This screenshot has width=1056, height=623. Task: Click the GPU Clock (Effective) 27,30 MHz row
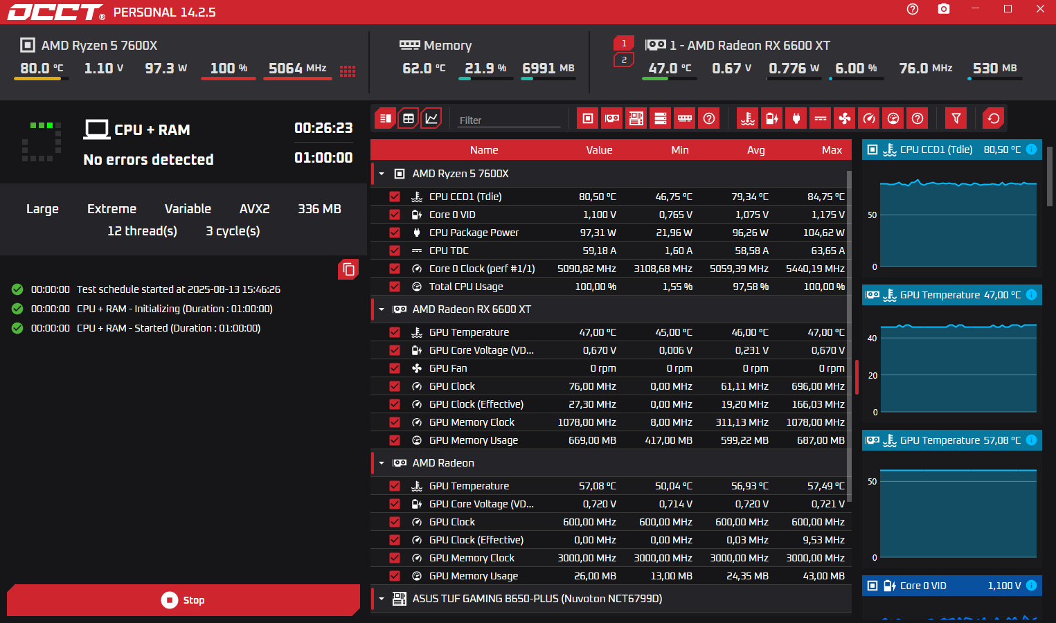pos(611,404)
